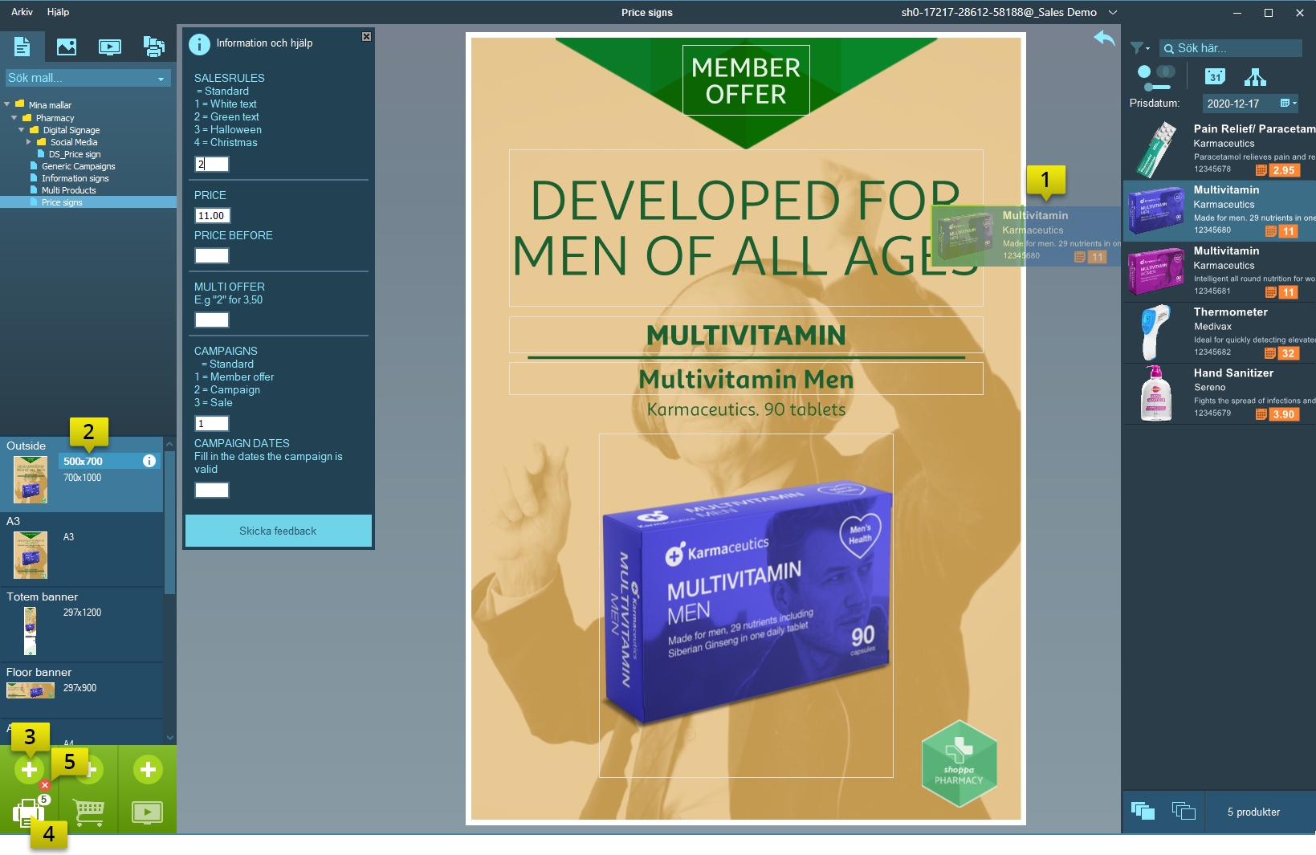Open the Hjälp menu
Screen dimensions: 1316x855
tap(58, 12)
